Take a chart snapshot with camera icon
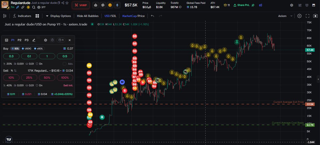320x145 pixels. click(315, 16)
